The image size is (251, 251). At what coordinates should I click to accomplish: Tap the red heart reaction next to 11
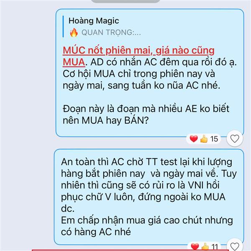[195, 247]
